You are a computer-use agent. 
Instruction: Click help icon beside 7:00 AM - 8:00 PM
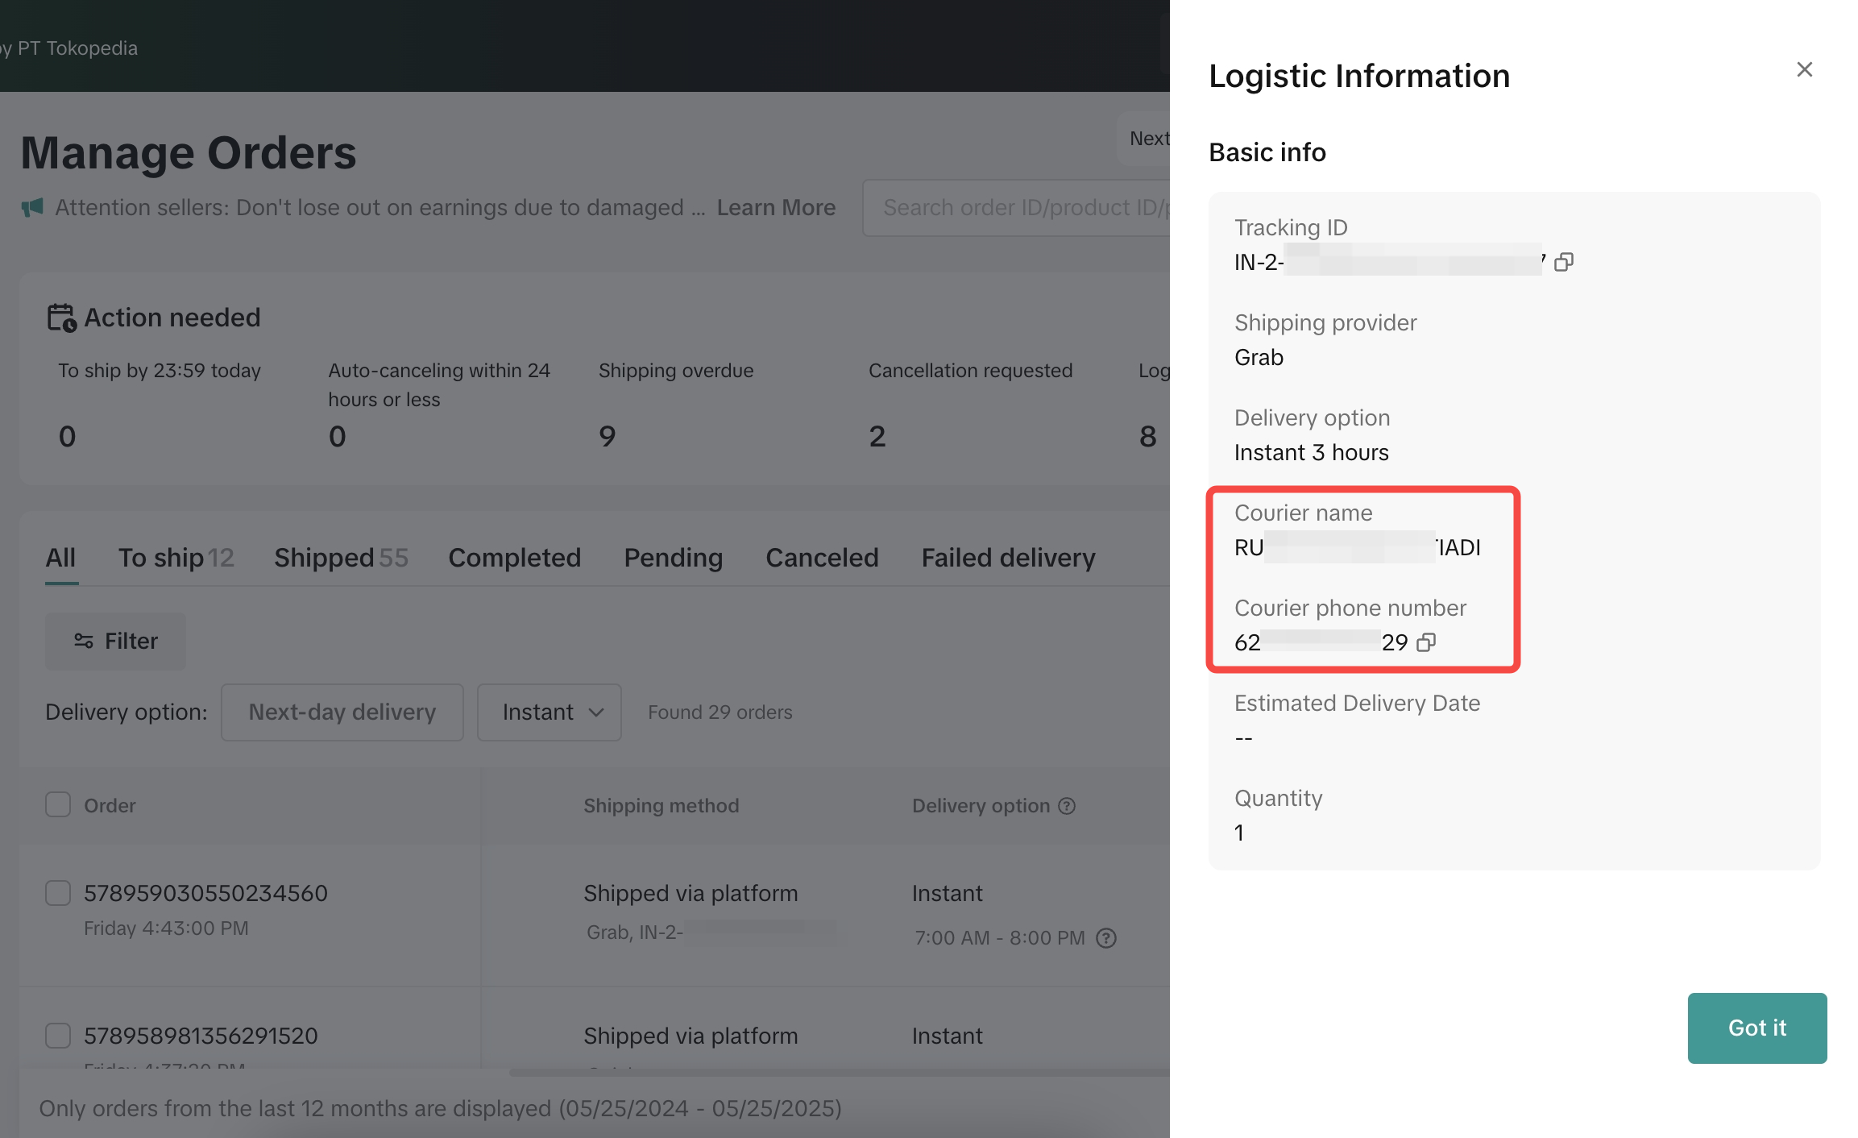point(1106,938)
